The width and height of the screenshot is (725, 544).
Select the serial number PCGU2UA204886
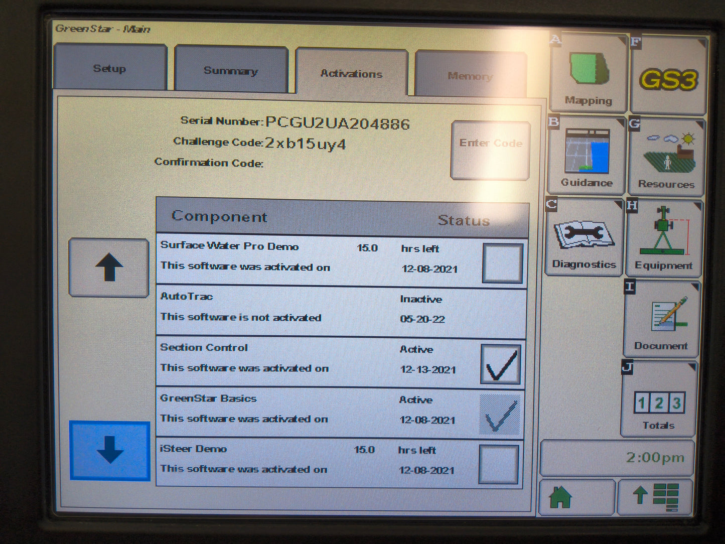point(338,123)
